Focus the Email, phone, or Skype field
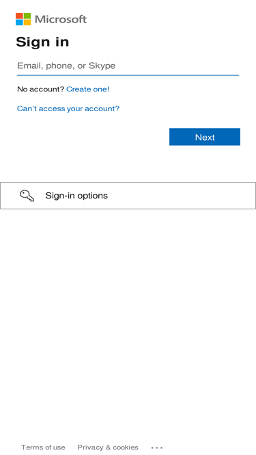Viewport: 256px width, 455px height. (128, 66)
